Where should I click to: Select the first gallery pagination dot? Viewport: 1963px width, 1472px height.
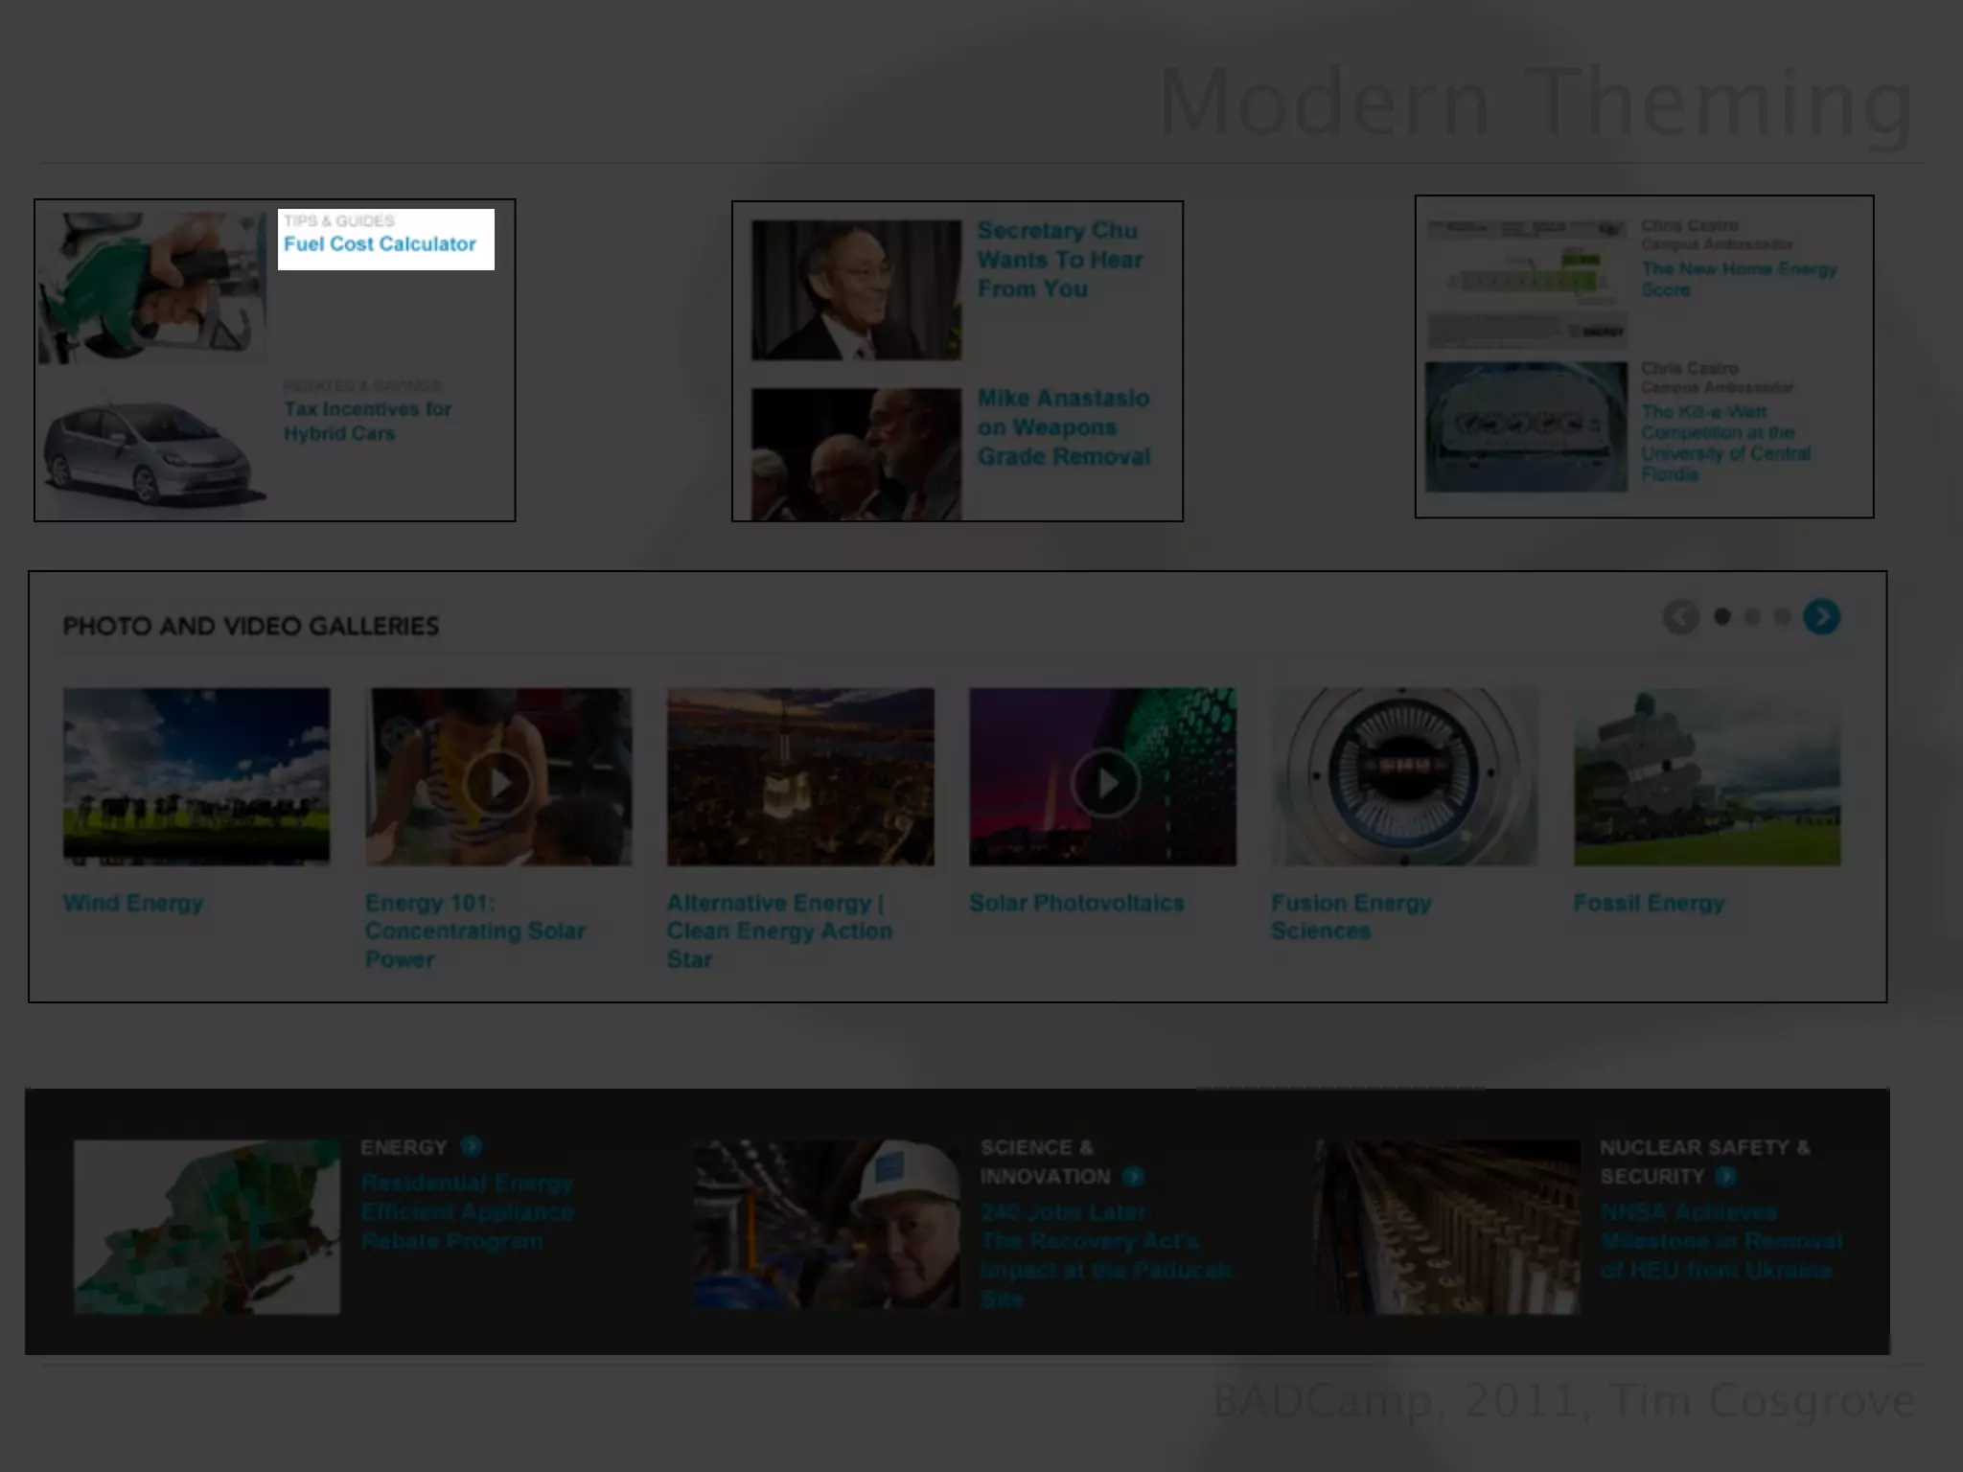click(x=1722, y=617)
